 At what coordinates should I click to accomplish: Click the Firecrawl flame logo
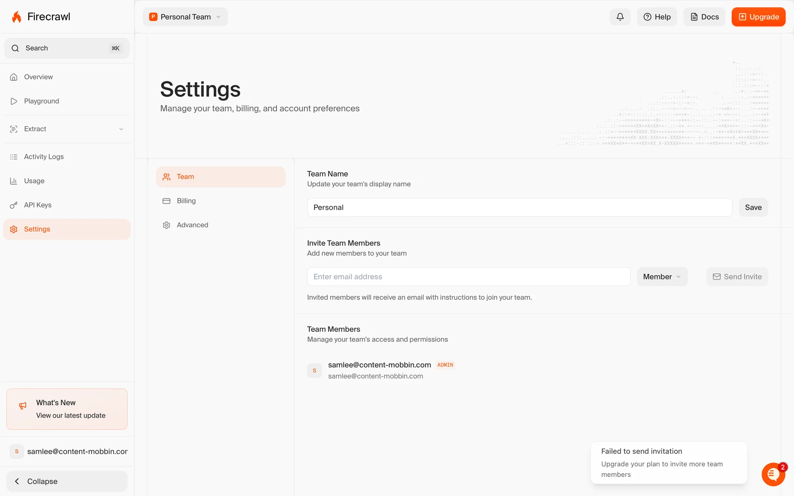[17, 17]
